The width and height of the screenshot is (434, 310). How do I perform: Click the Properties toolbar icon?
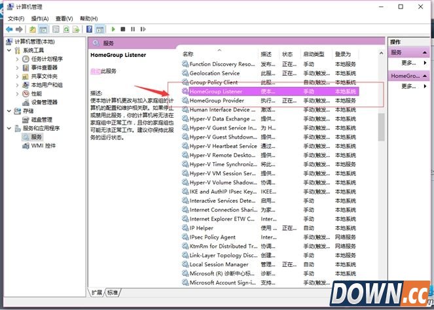[56, 29]
